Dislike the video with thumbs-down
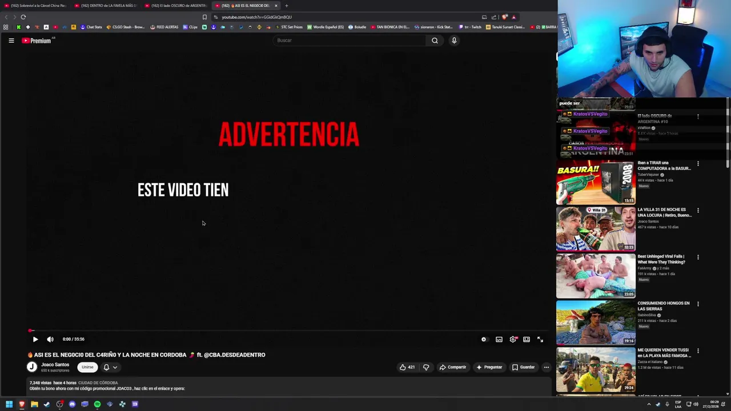 (426, 367)
